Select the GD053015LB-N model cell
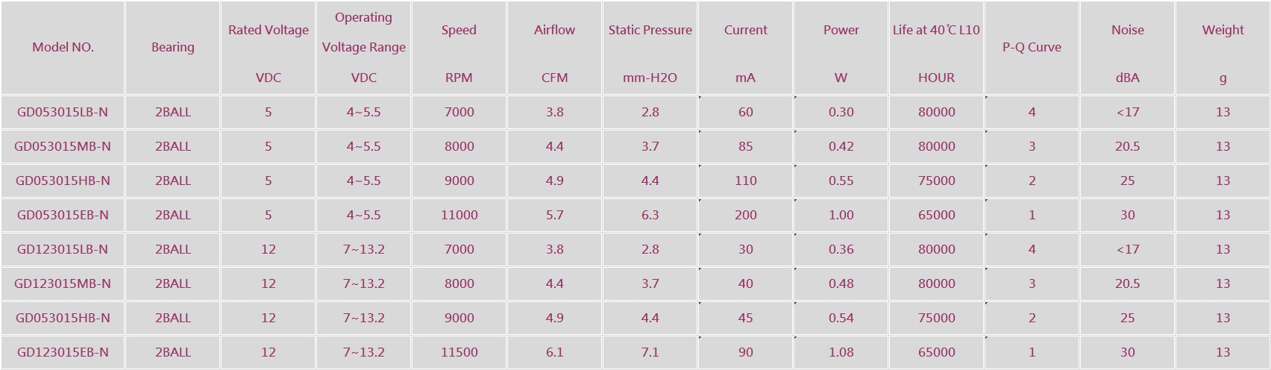Screen dimensions: 1271x370 (63, 112)
